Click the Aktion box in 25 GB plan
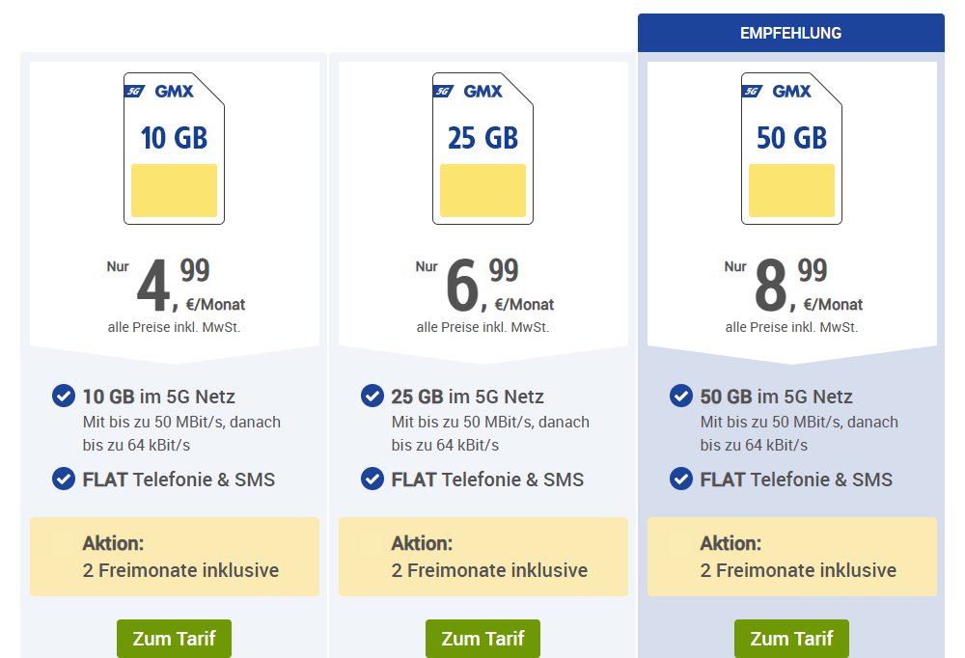 click(x=482, y=557)
